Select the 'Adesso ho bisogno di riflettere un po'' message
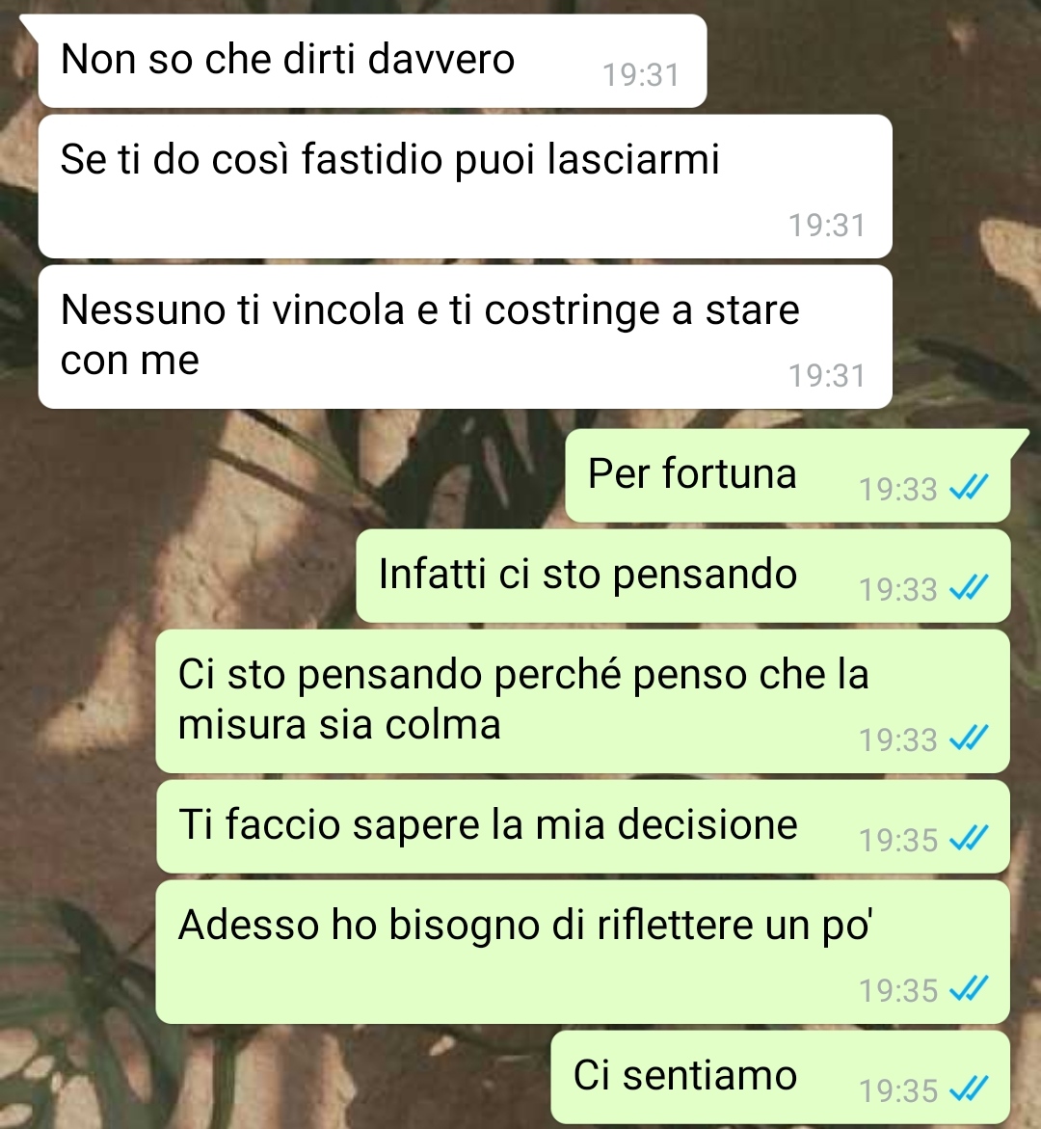Viewport: 1041px width, 1129px height. [583, 952]
